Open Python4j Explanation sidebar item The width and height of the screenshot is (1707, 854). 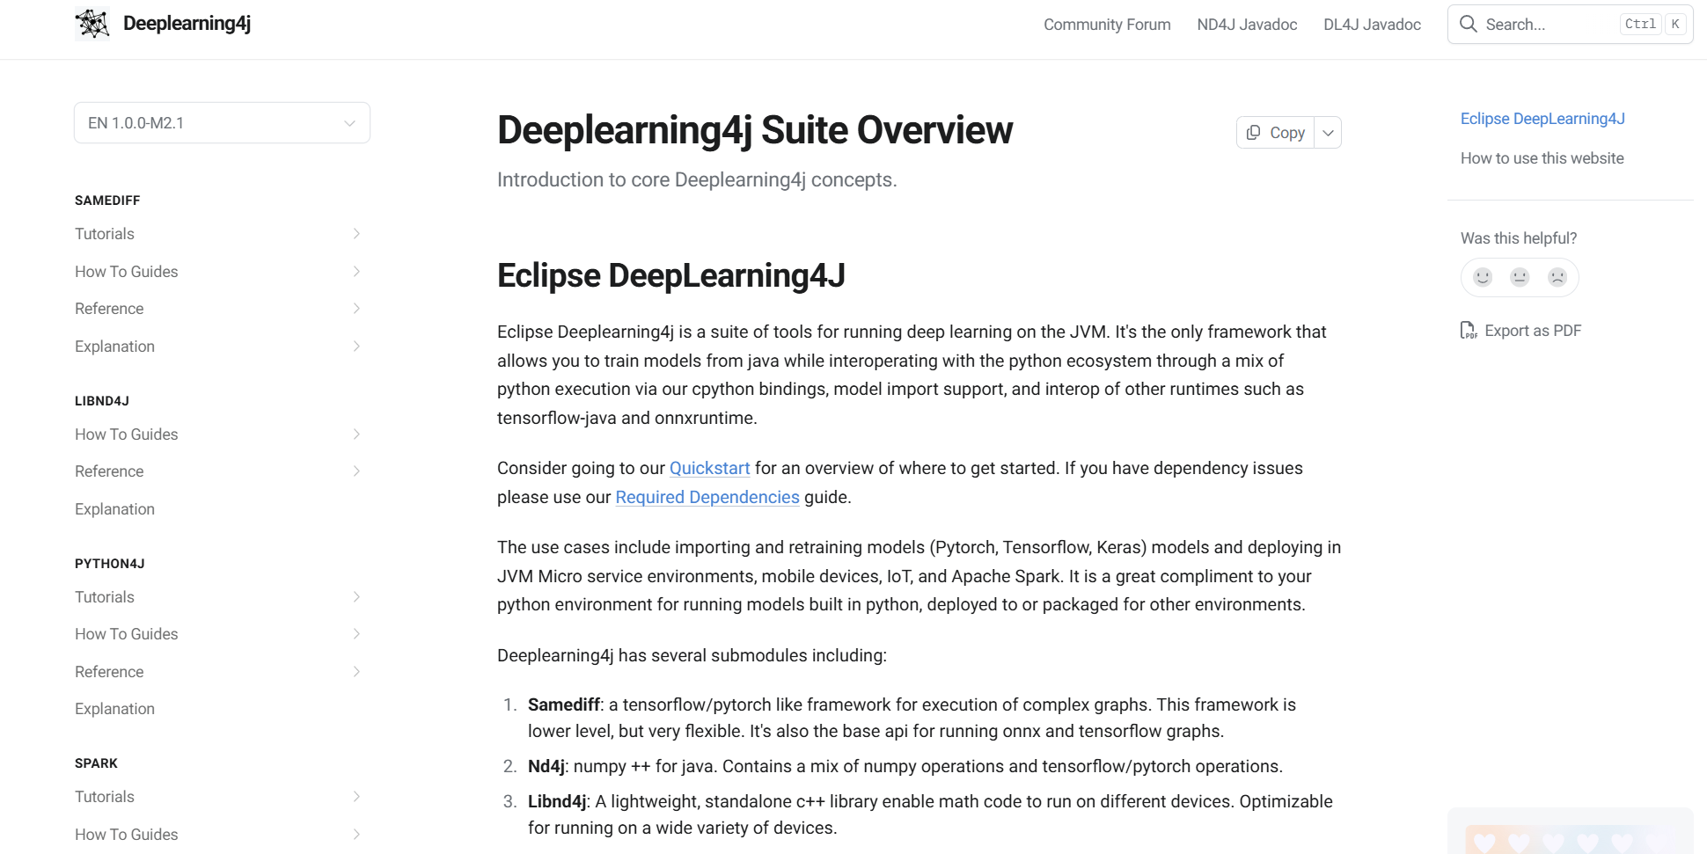(x=114, y=709)
